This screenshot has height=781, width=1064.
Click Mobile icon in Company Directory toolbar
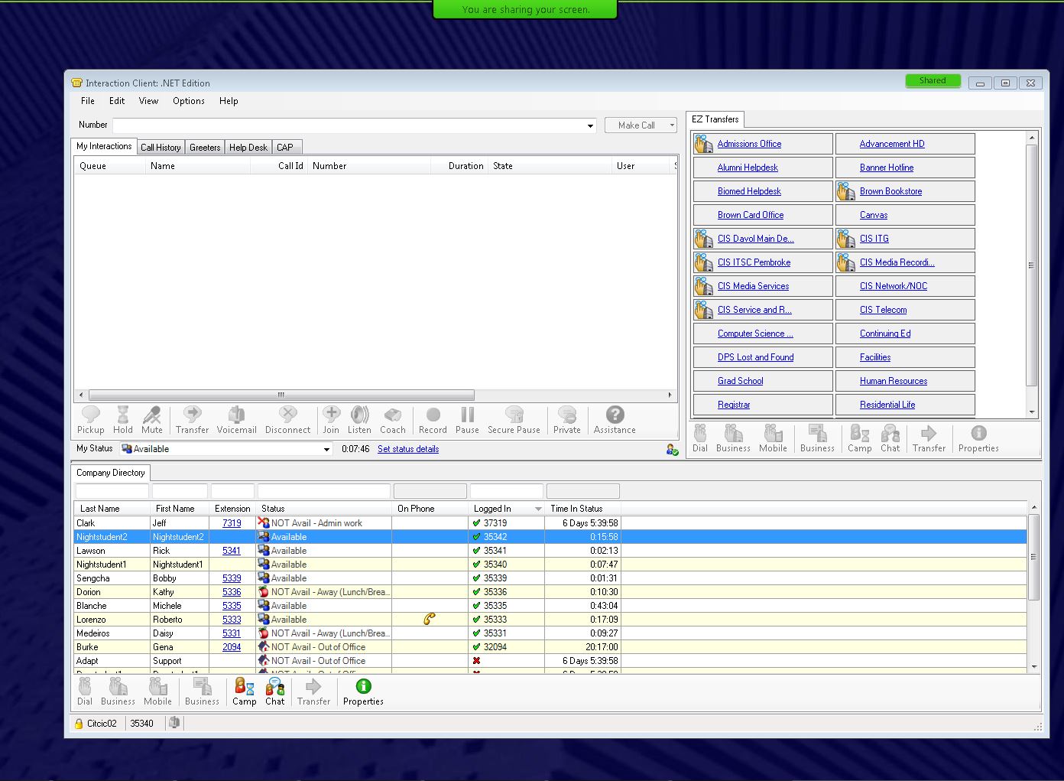pos(157,686)
